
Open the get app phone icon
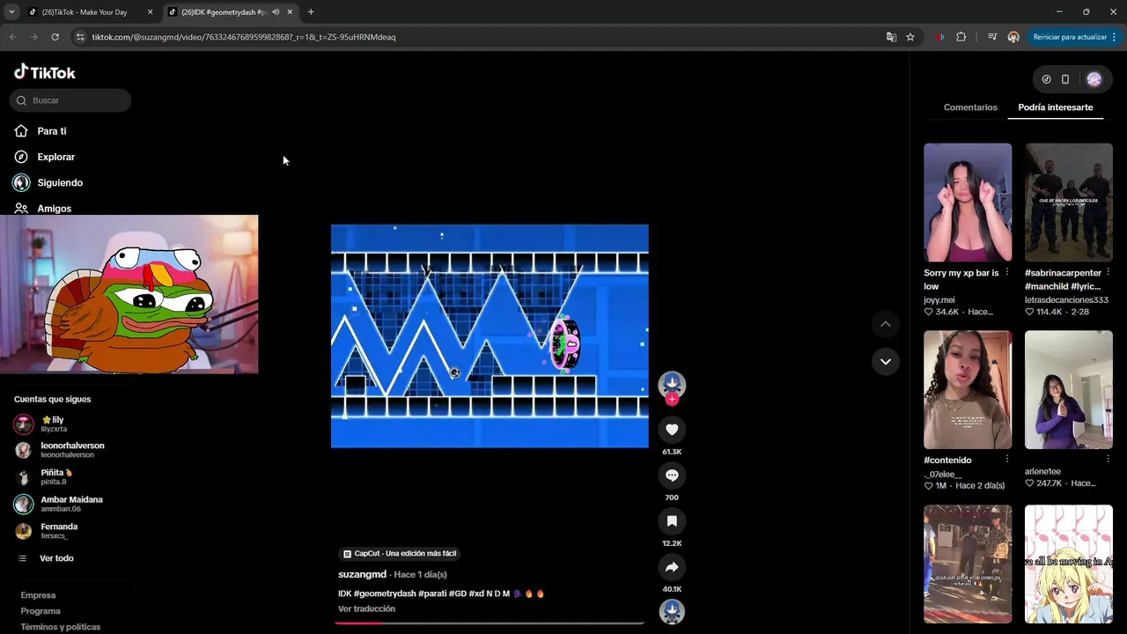click(x=1065, y=79)
